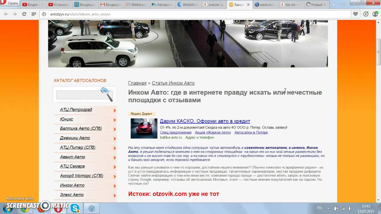Follow the Главная breadcrumb link
Screen dimensions: 381x214
pyautogui.click(x=137, y=83)
